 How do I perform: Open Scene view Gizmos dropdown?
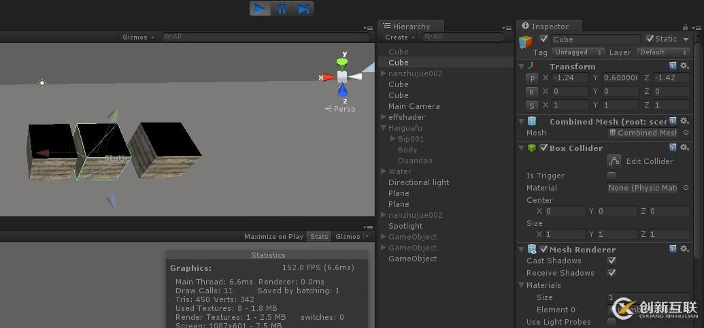click(x=138, y=37)
